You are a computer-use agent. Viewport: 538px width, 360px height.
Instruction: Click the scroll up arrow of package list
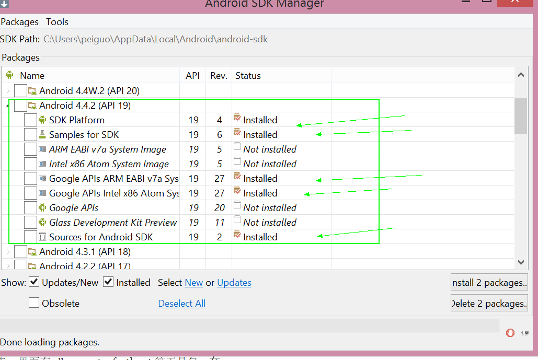click(521, 75)
